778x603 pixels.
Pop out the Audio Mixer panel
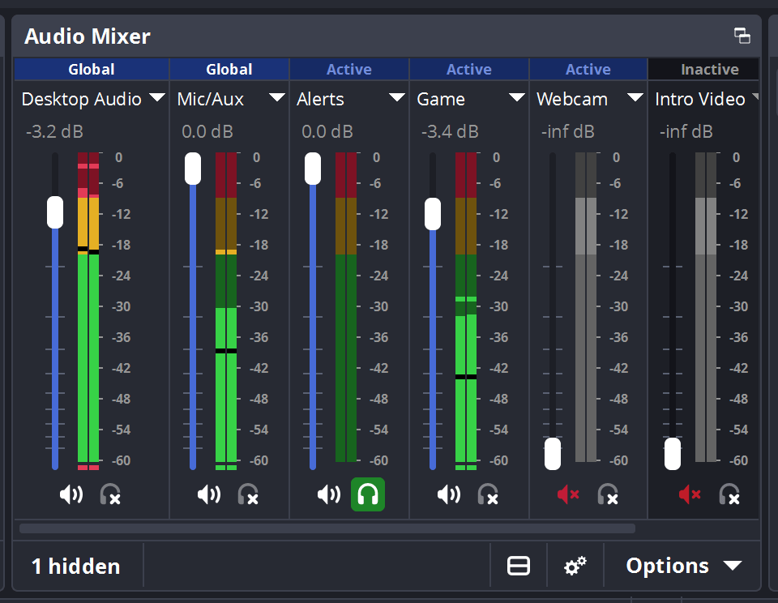742,36
